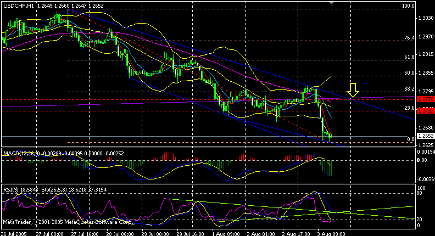
Task: Click the USDCHF,H1 chart title text
Action: pos(18,6)
